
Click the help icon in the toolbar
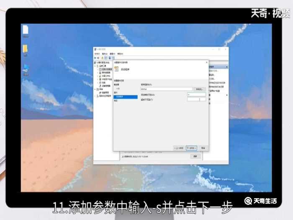pos(110,57)
